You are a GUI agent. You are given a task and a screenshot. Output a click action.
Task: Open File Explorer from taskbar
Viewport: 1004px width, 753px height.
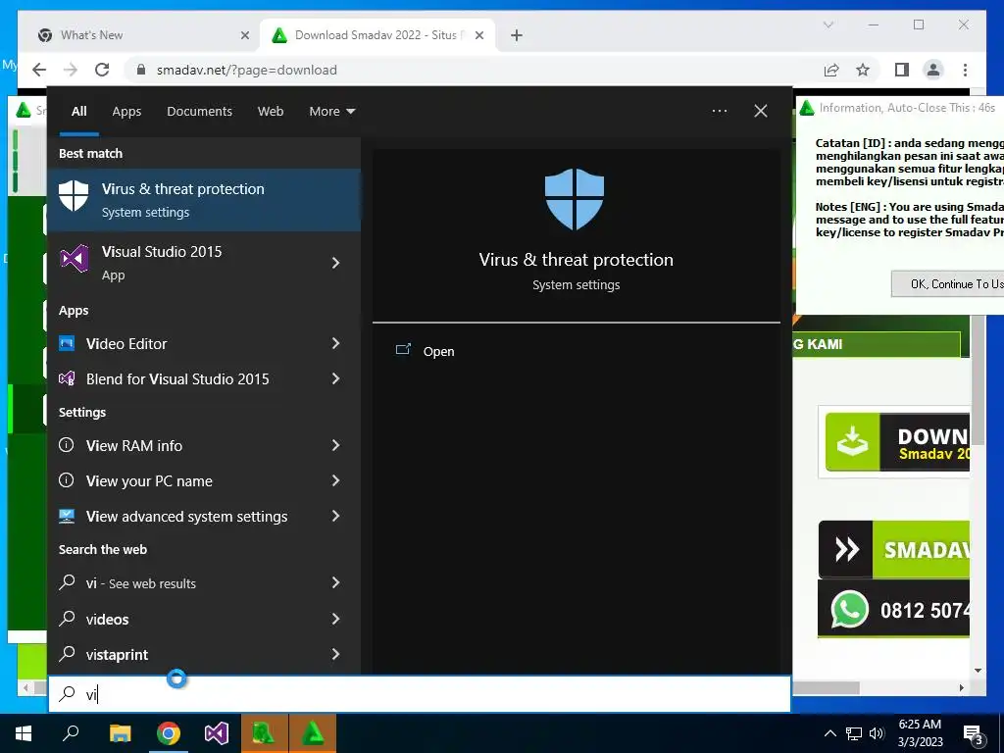tap(120, 733)
